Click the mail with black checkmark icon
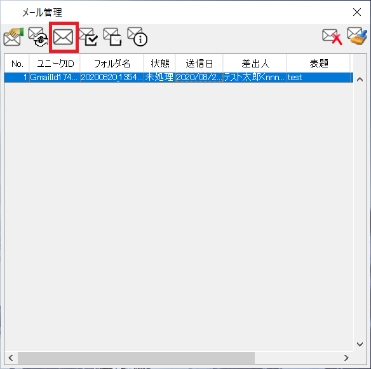 coord(88,37)
